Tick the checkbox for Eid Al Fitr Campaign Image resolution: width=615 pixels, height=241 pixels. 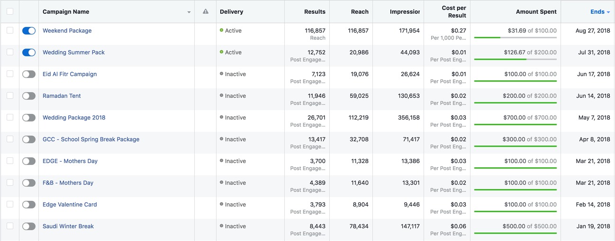coord(10,74)
